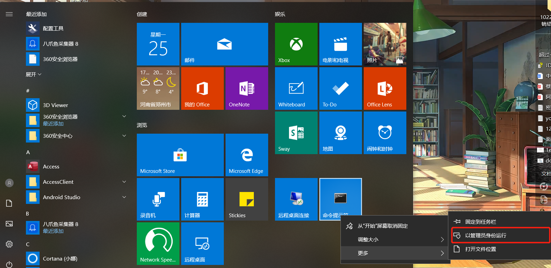The height and width of the screenshot is (268, 551).
Task: Open the OneNote tile
Action: coord(247,88)
